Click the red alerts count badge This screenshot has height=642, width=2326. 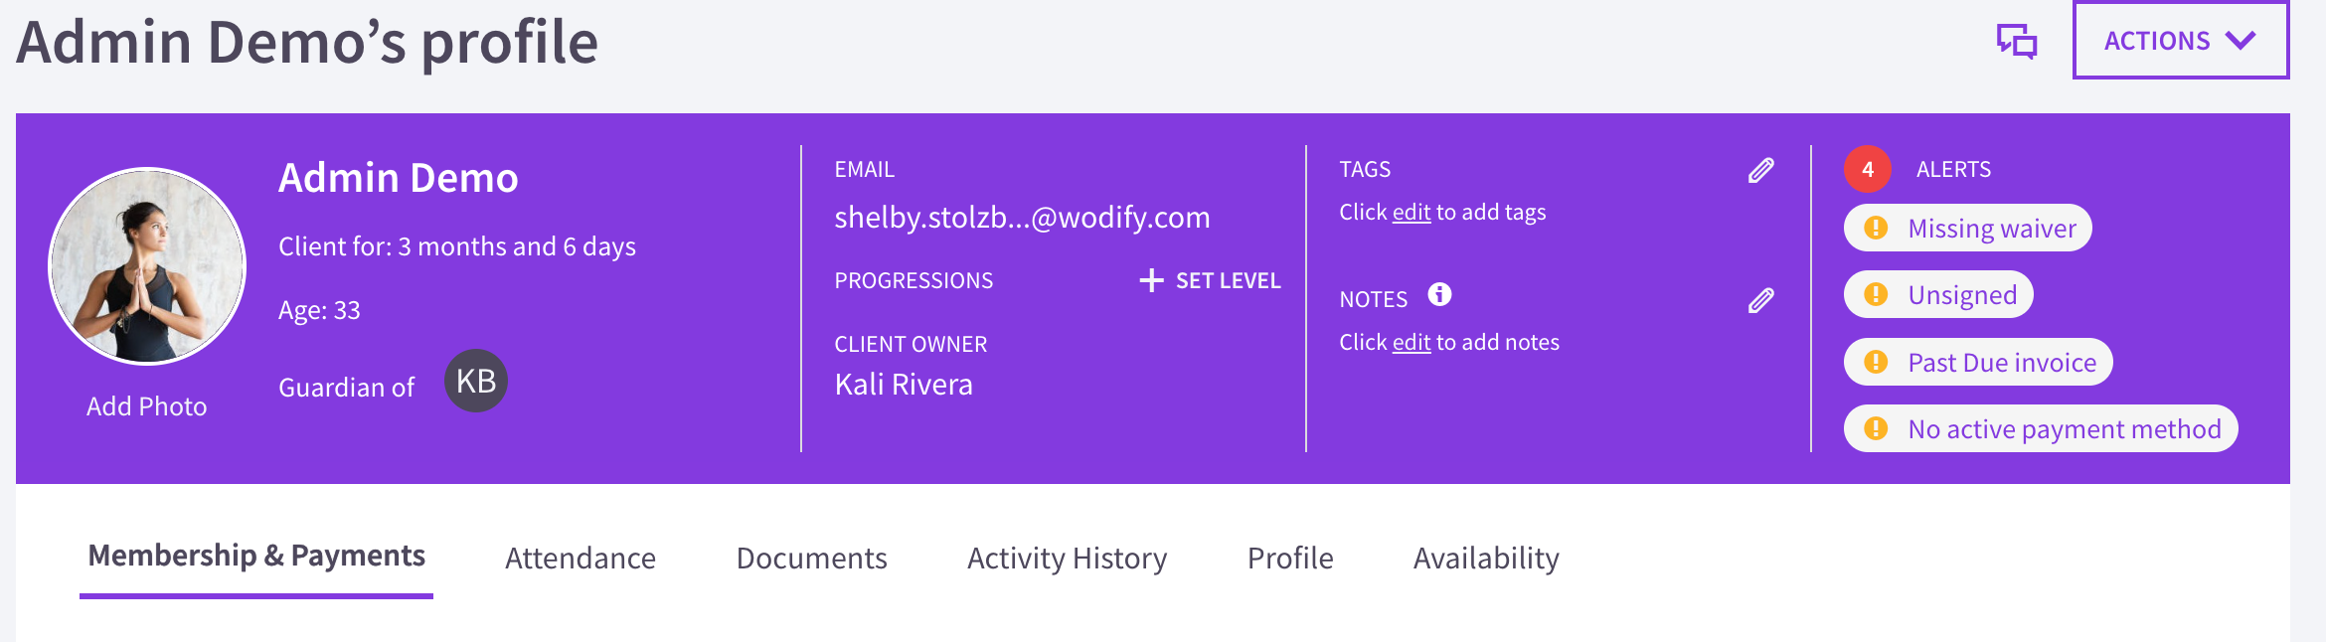(x=1868, y=169)
